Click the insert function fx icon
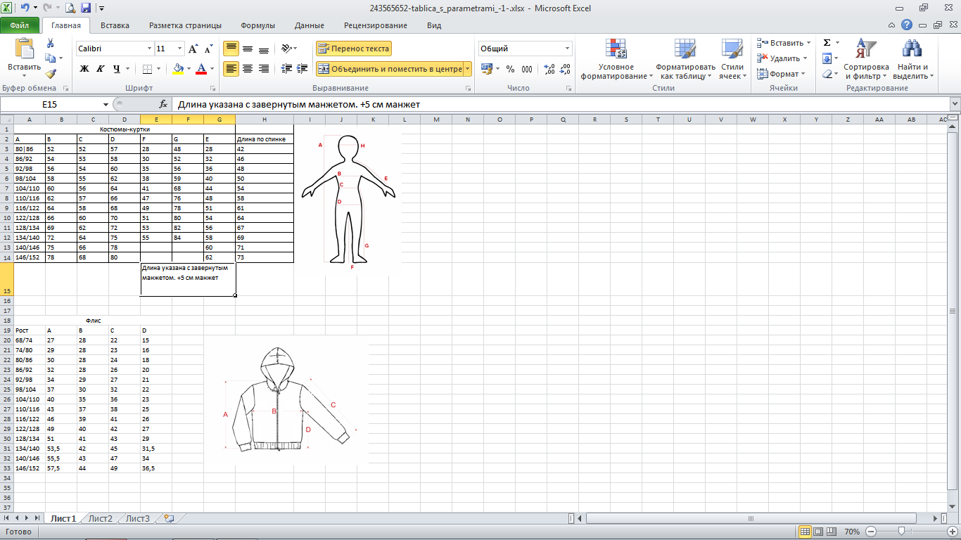The height and width of the screenshot is (540, 961). coord(163,104)
